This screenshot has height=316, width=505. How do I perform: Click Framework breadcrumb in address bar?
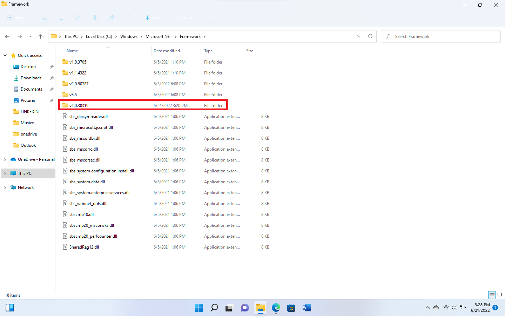(x=190, y=37)
